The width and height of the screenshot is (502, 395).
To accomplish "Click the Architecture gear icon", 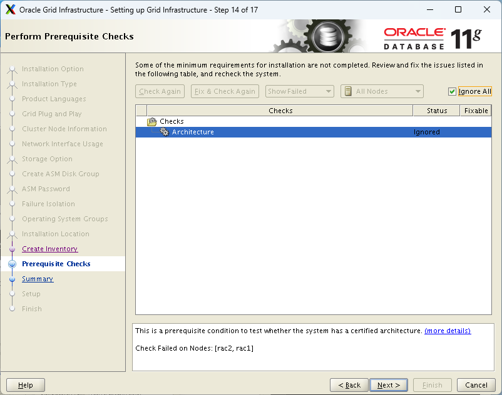I will click(164, 132).
